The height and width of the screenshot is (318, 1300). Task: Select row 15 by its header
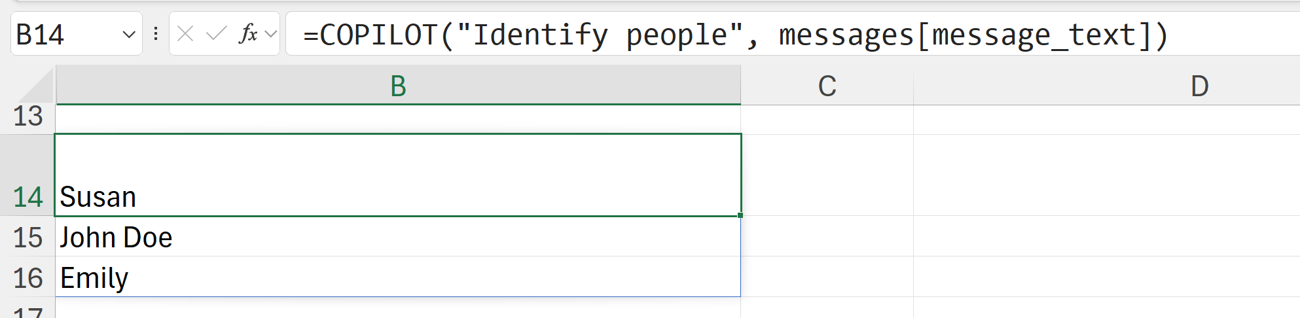coord(27,238)
